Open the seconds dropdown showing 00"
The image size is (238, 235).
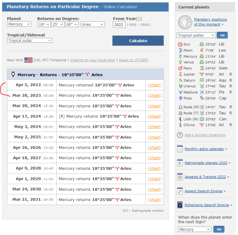72,24
